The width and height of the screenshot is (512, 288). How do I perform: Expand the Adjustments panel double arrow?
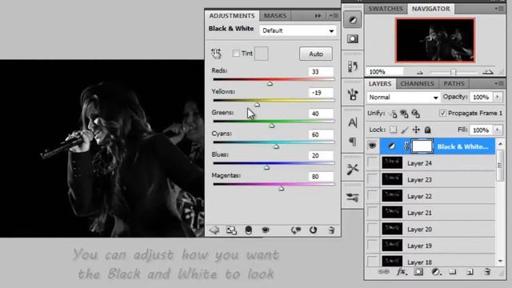pos(318,16)
